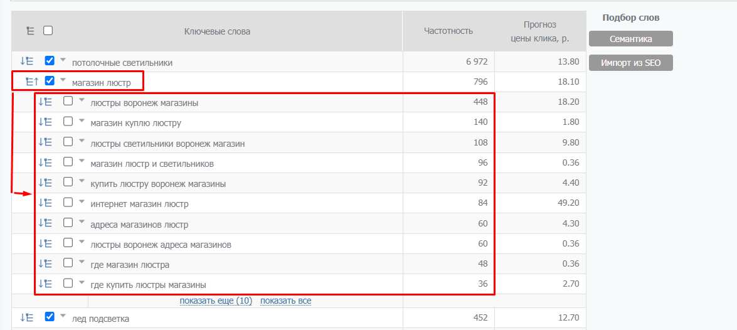Collapse nested keywords of магазин люстр

[x=31, y=82]
